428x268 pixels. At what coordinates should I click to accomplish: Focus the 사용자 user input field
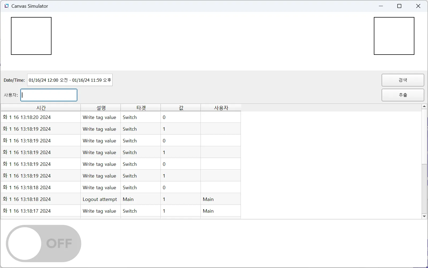point(49,95)
